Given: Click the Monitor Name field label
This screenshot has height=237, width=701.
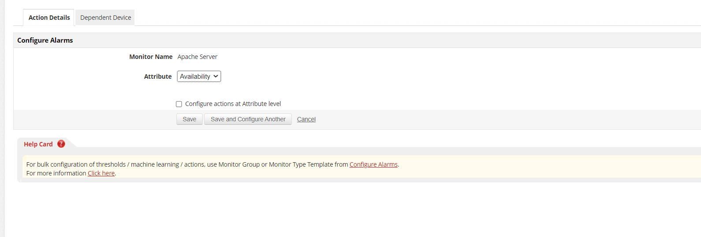Looking at the screenshot, I should pos(151,57).
